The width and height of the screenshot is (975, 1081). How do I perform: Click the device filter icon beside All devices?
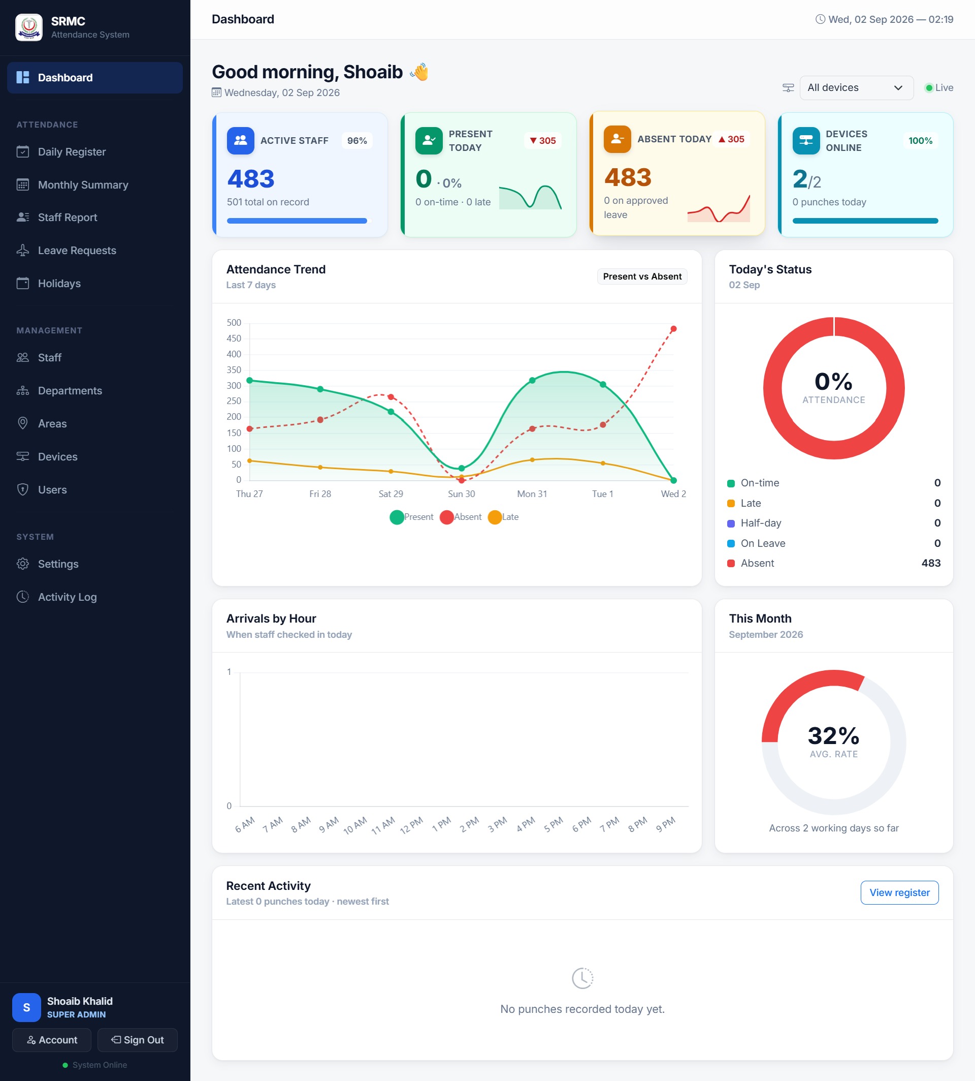[788, 88]
